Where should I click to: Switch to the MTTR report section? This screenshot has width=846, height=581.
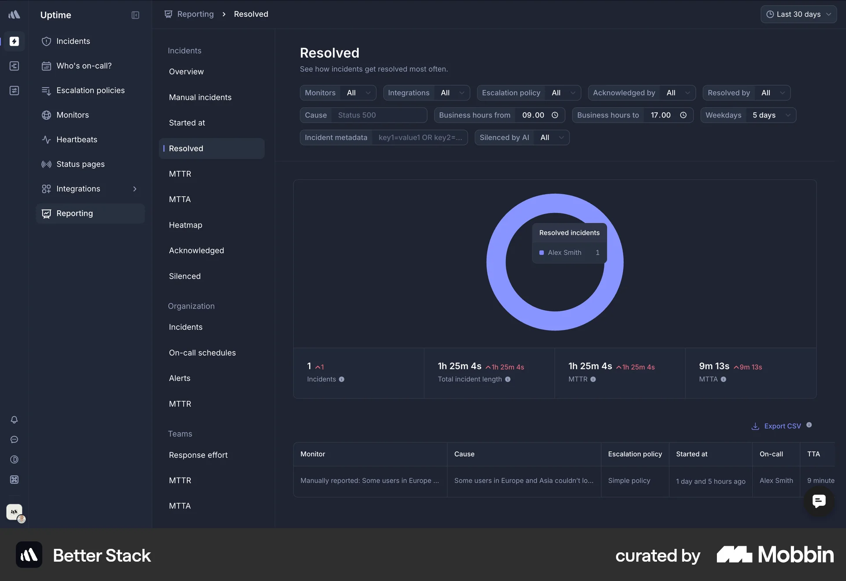click(180, 173)
